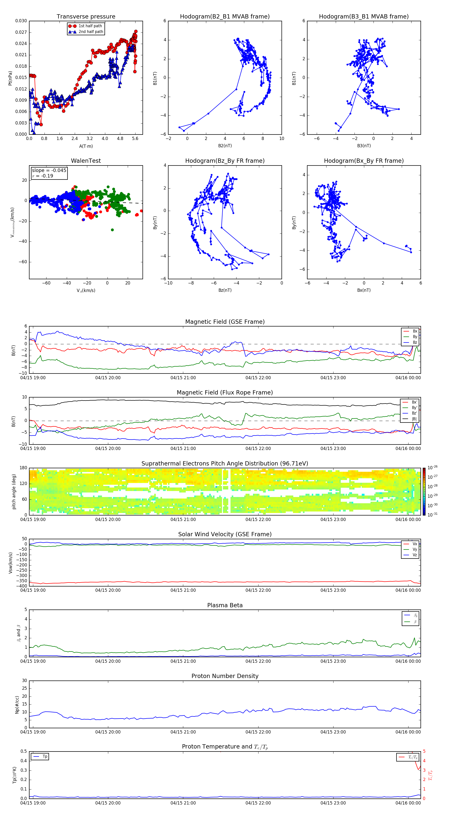The image size is (450, 825).
Task: Select the "Tp(10^6K)" y-axis label
Action: 14,775
